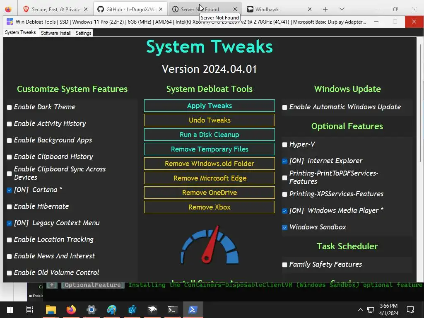
Task: Open File Explorer from the taskbar
Action: click(51, 310)
